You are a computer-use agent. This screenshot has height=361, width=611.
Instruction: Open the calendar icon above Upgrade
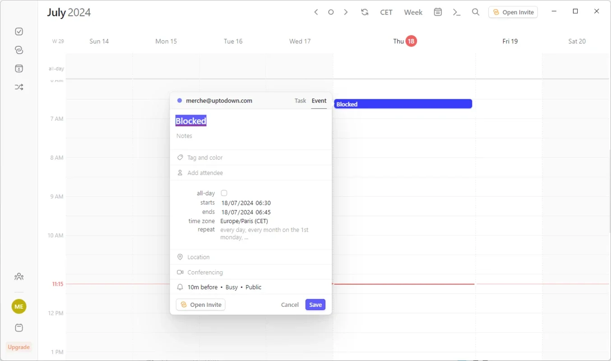pos(19,328)
